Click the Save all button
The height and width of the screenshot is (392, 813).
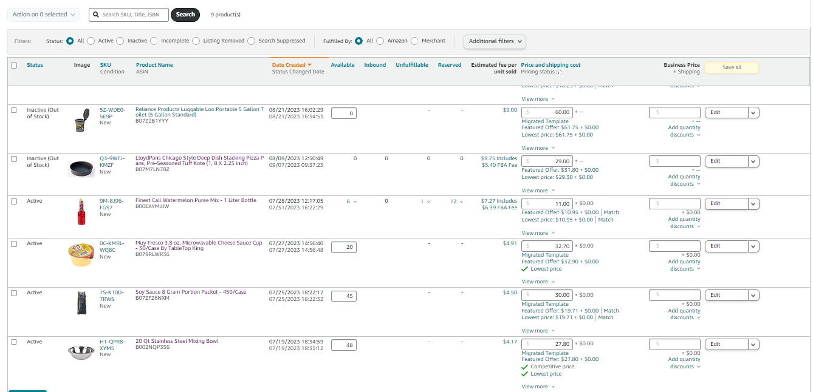[x=732, y=67]
